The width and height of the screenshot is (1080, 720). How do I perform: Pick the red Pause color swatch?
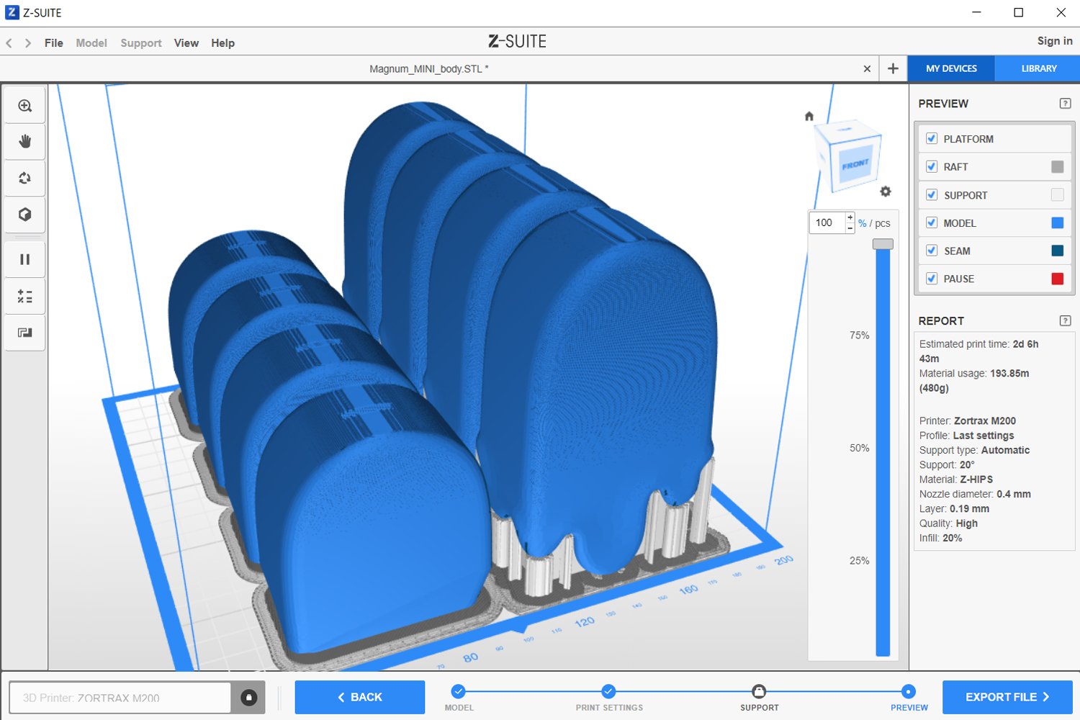(1057, 279)
